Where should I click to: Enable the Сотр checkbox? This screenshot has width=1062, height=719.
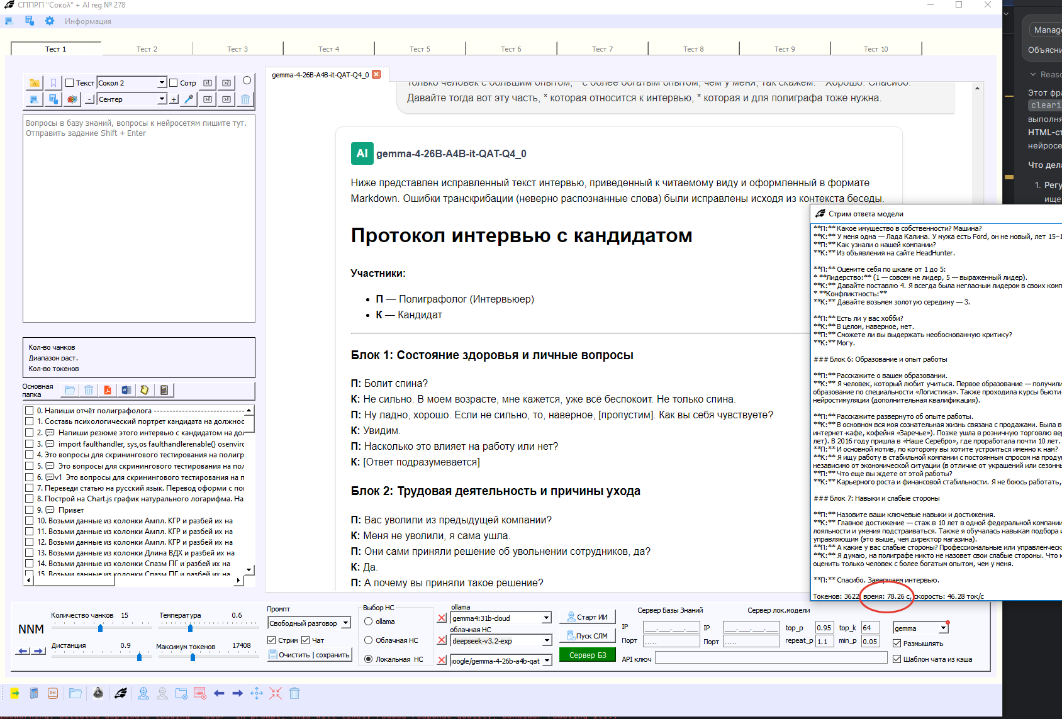coord(174,83)
